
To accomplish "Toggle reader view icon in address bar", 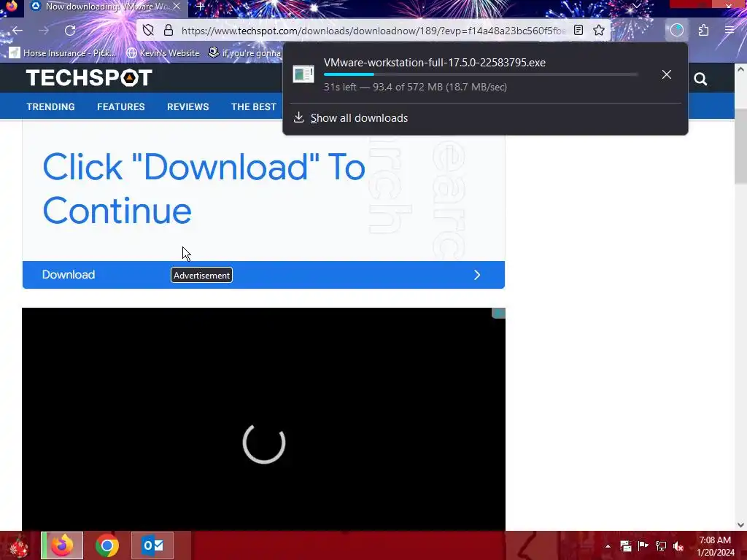I will [x=578, y=31].
